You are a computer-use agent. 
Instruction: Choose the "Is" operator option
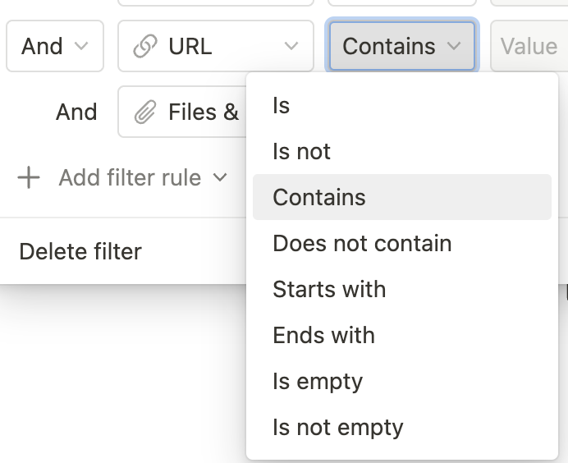tap(282, 106)
